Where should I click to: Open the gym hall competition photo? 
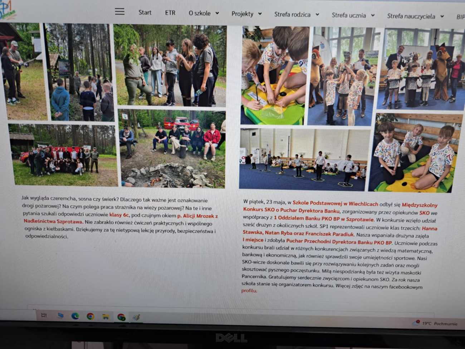tap(303, 159)
